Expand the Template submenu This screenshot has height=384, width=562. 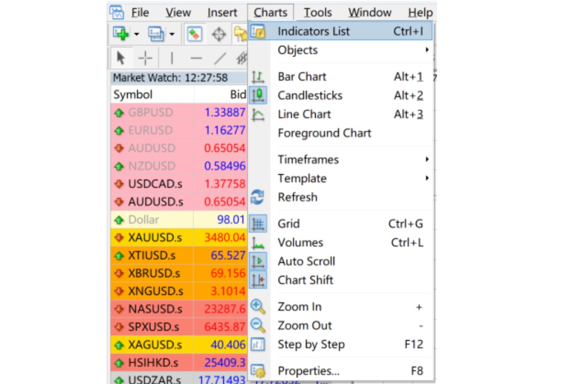pos(340,178)
